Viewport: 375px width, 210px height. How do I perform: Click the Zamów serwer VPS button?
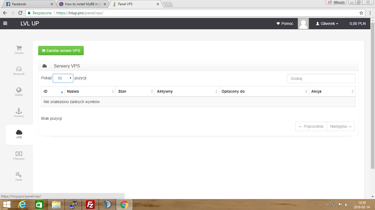61,51
